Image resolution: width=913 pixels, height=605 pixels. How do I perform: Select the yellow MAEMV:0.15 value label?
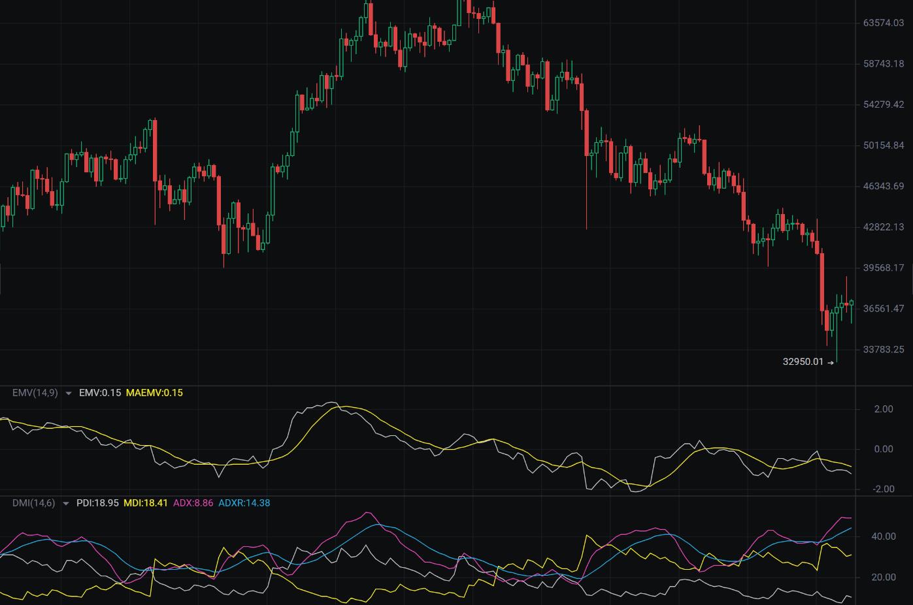154,394
